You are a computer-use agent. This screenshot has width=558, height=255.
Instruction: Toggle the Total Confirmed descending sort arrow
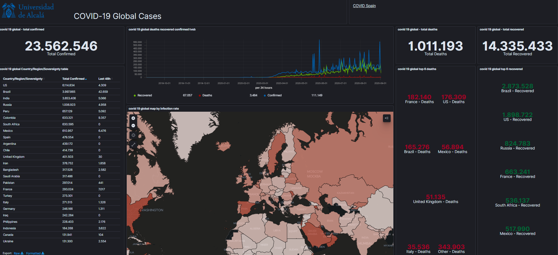pyautogui.click(x=86, y=79)
